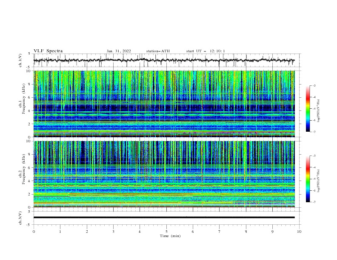337x260 pixels.
Task: Click the ch.1 voltage waveform trace
Action: click(x=164, y=60)
